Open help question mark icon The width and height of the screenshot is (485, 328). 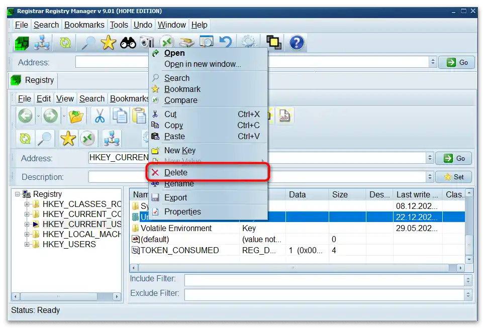click(x=297, y=43)
